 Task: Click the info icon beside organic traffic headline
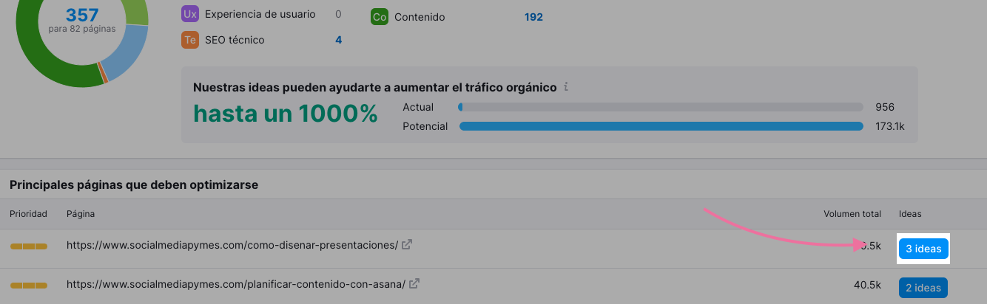(x=566, y=87)
